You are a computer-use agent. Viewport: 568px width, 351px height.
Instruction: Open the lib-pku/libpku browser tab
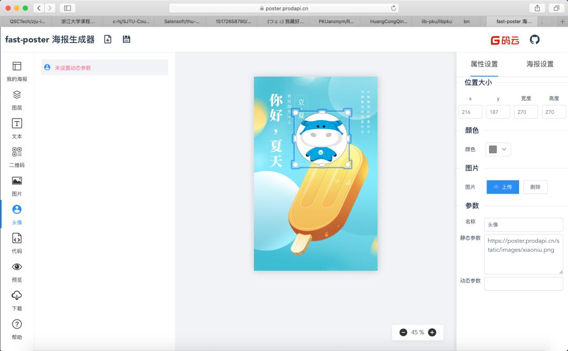click(x=437, y=22)
